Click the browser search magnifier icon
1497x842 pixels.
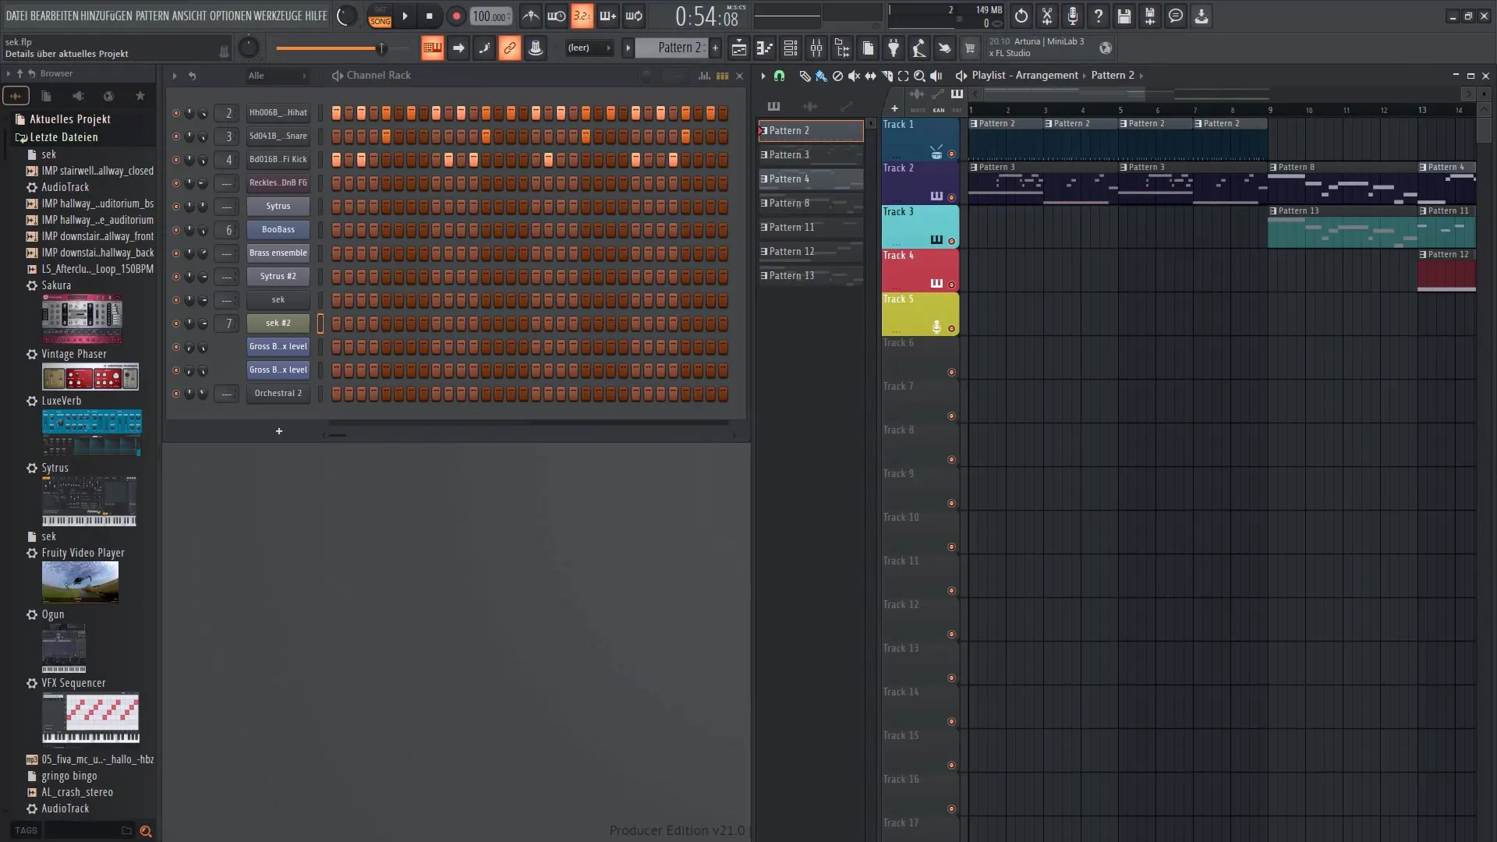[x=145, y=831]
